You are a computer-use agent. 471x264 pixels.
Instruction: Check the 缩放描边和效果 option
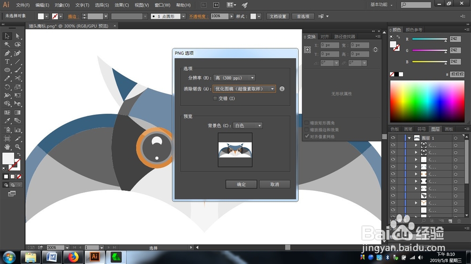[x=307, y=130]
